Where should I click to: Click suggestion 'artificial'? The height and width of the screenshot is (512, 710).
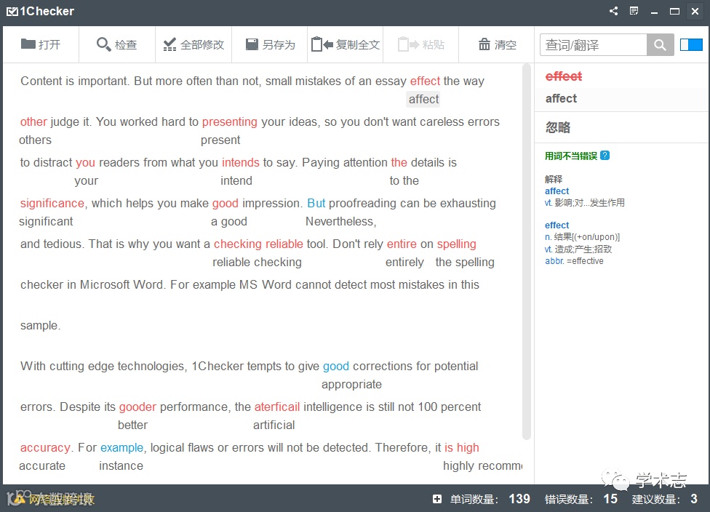[274, 425]
